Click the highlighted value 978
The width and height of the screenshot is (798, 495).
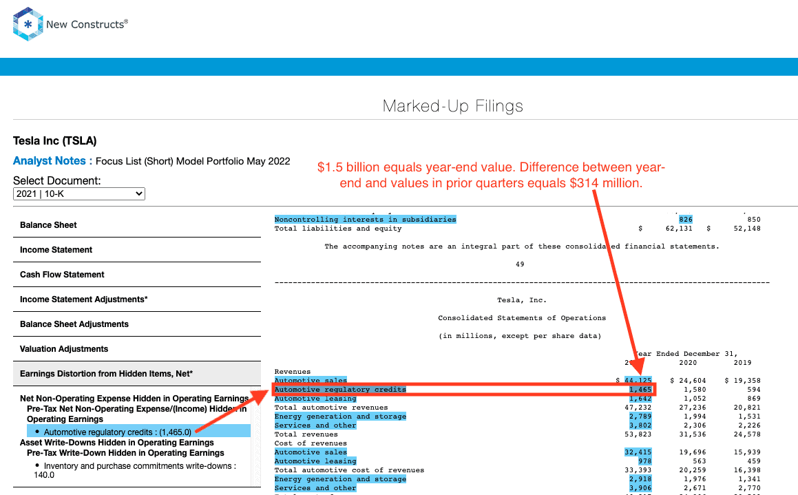click(x=645, y=461)
